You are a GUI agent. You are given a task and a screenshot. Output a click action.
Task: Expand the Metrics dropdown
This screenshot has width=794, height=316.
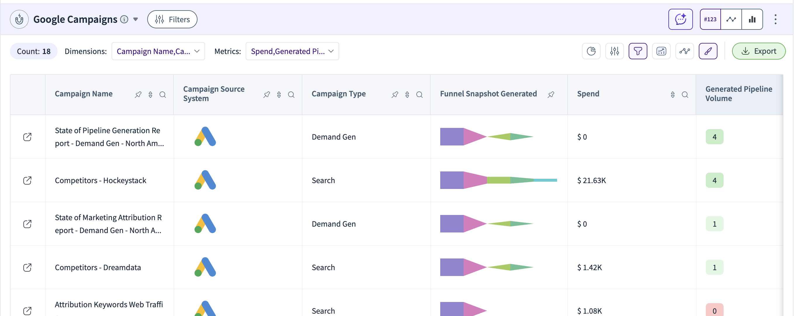pos(292,51)
